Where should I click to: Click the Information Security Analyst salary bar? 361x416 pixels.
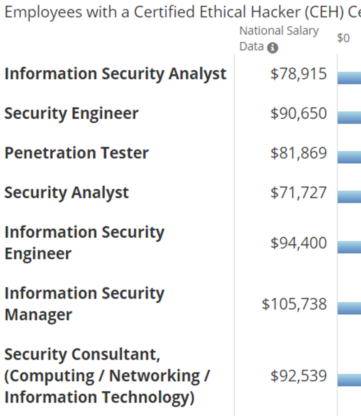[x=349, y=78]
